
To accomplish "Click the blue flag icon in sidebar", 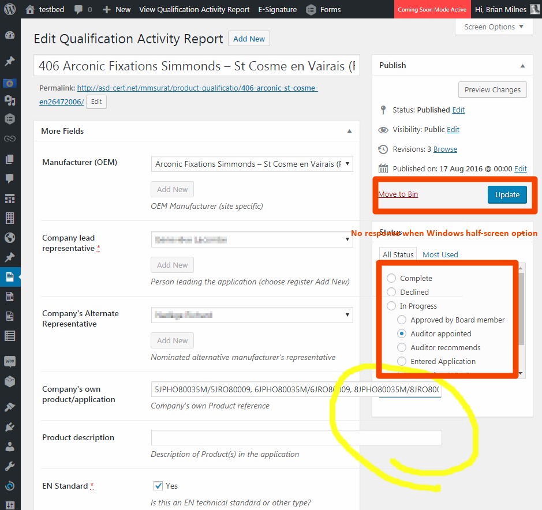I will [10, 83].
